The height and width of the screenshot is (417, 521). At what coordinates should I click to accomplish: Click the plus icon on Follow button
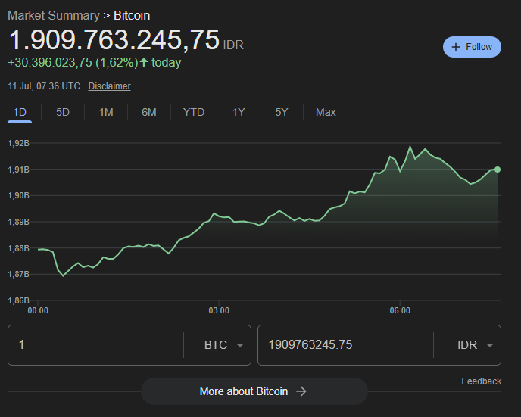[x=456, y=47]
